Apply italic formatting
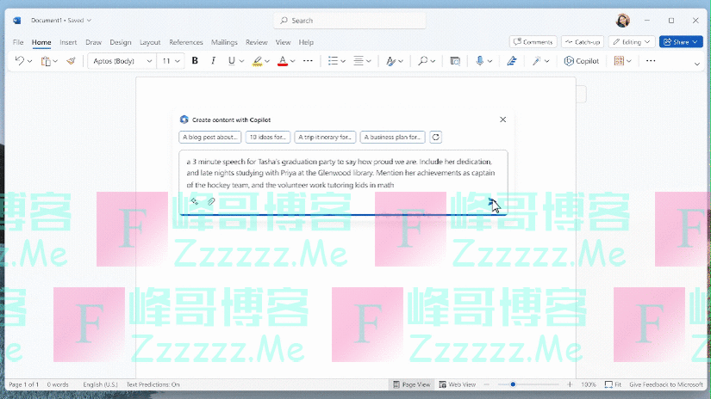The width and height of the screenshot is (711, 399). coord(213,61)
